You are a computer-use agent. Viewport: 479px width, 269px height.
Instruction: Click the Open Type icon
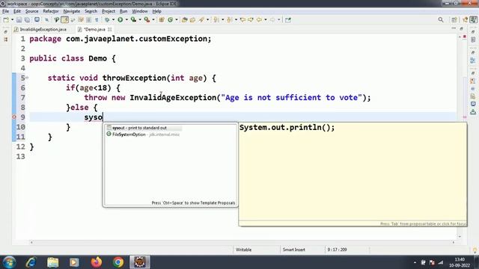coord(185,20)
